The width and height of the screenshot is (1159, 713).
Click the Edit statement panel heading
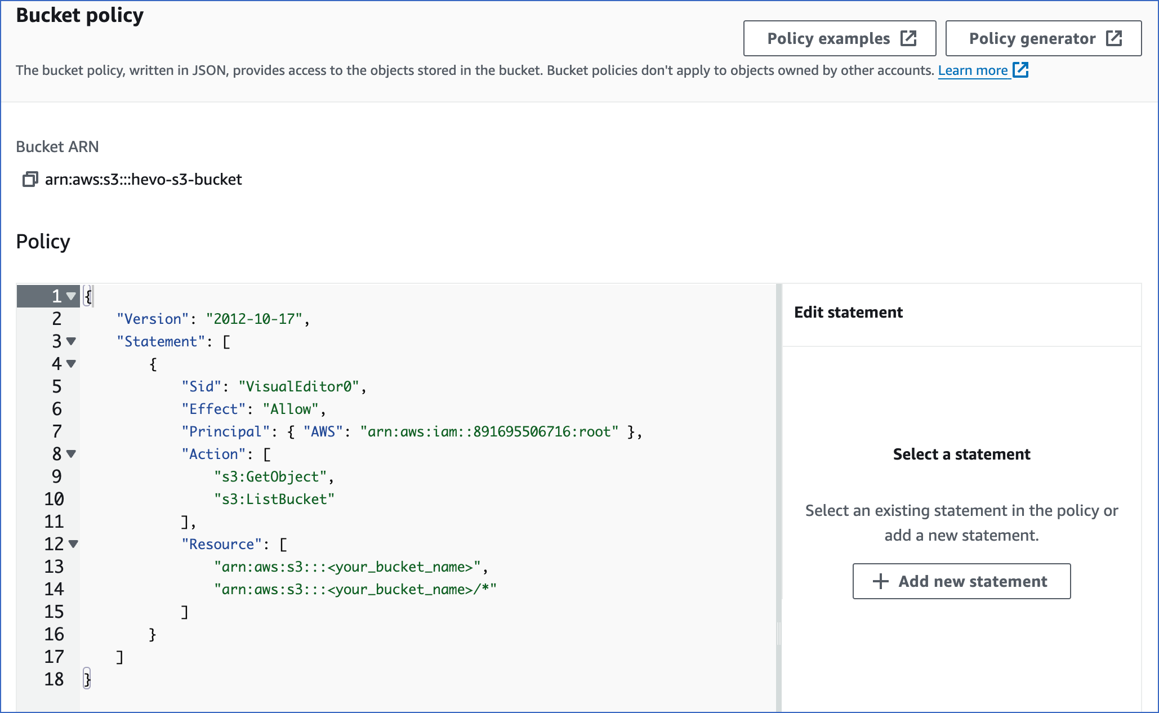[x=848, y=312]
